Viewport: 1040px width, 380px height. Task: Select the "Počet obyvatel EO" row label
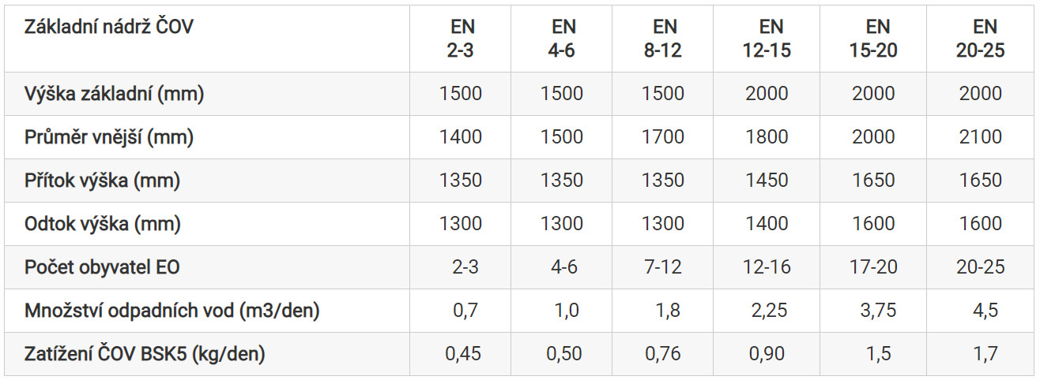pyautogui.click(x=102, y=267)
